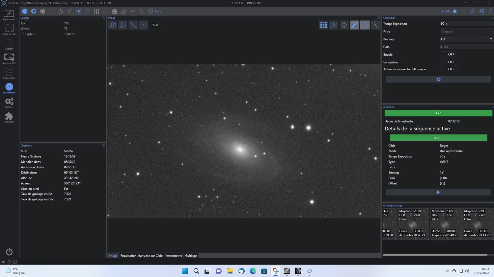The height and width of the screenshot is (277, 494).
Task: Turn on Activer le sous-échantillonnage
Action: coord(449,69)
